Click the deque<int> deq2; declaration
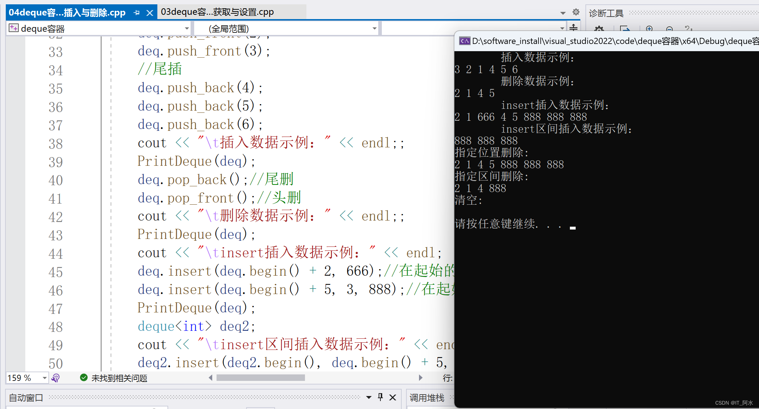The image size is (759, 409). coord(197,326)
